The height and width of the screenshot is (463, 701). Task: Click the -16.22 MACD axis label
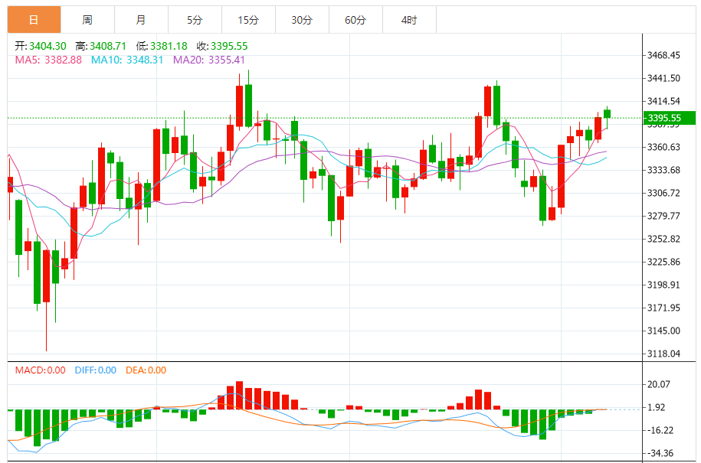[660, 430]
